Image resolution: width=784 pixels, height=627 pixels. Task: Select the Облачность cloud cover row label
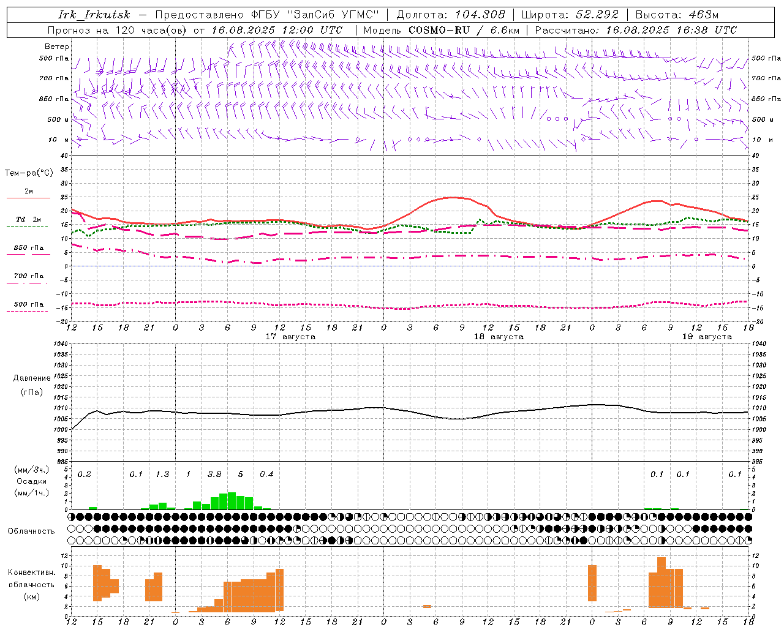point(31,531)
